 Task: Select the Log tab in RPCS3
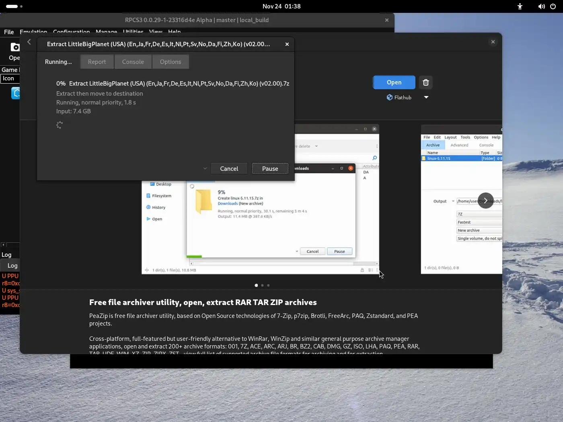click(x=12, y=265)
